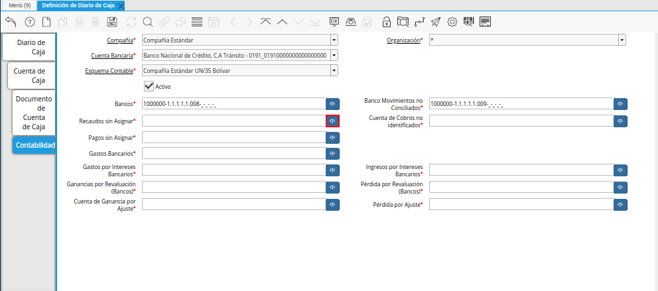Focus the Pérdida por Ajuste input field
658x291 pixels.
521,204
